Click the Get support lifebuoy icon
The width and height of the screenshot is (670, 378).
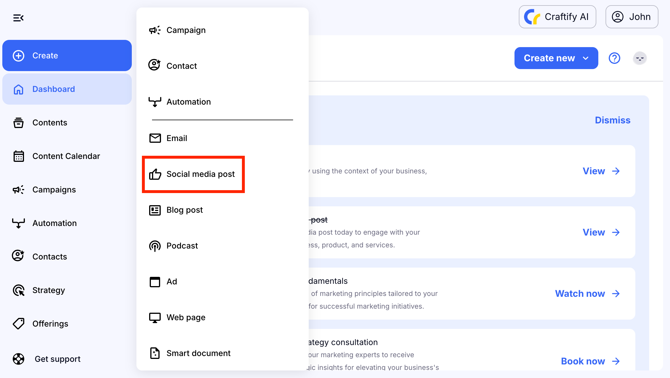(19, 359)
